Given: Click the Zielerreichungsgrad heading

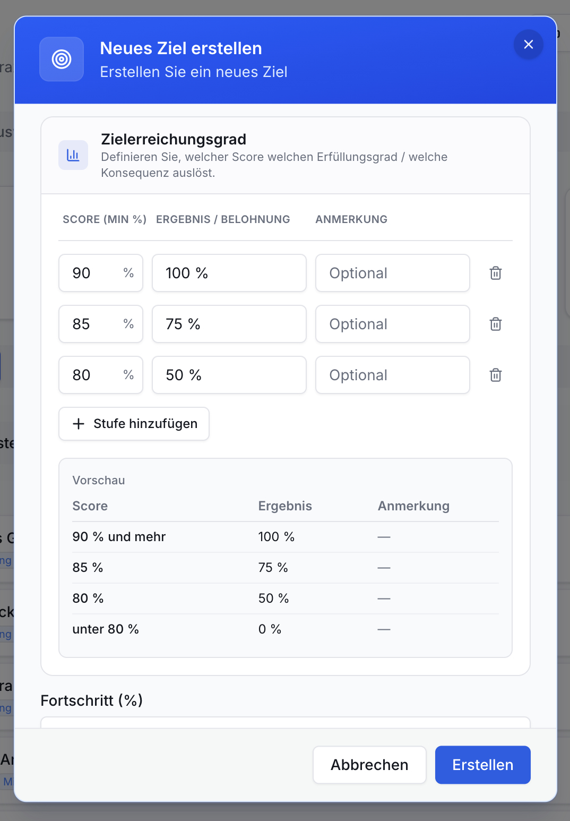Looking at the screenshot, I should click(174, 139).
